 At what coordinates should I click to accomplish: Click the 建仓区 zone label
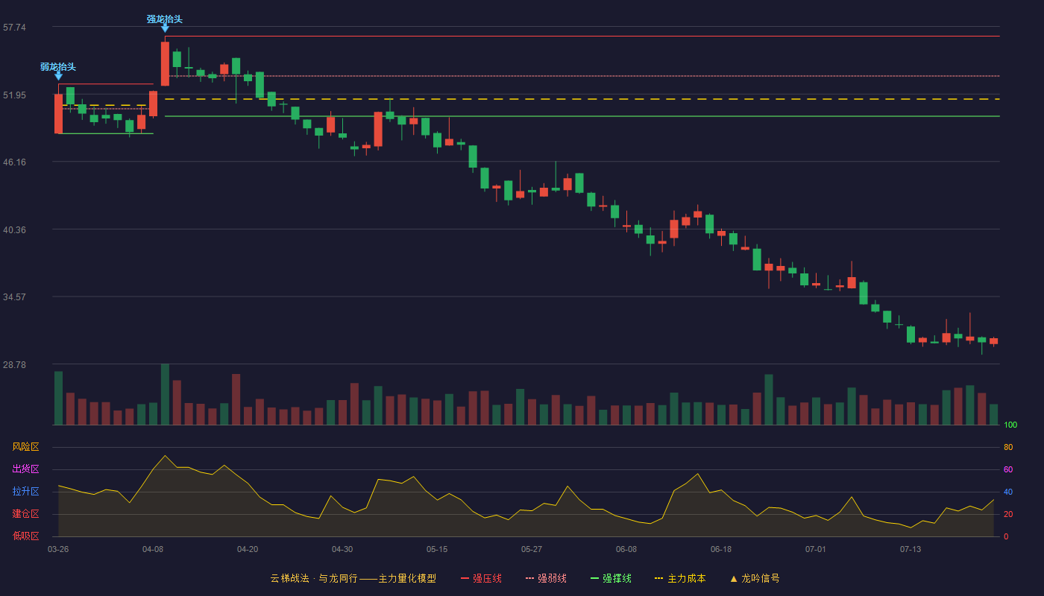[x=26, y=514]
